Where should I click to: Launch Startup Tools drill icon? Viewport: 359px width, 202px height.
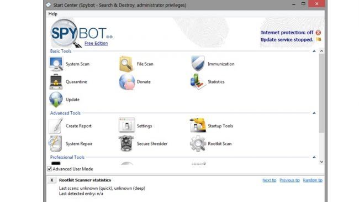(x=198, y=125)
